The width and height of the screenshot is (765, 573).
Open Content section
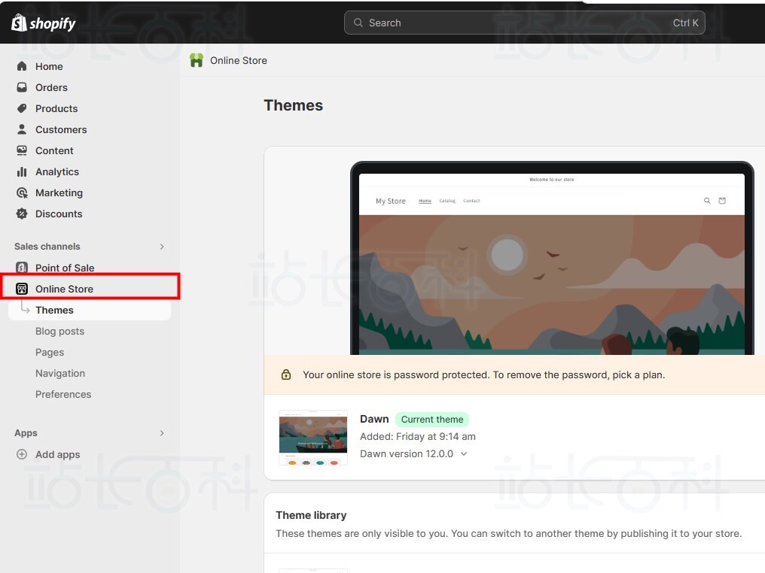tap(54, 150)
